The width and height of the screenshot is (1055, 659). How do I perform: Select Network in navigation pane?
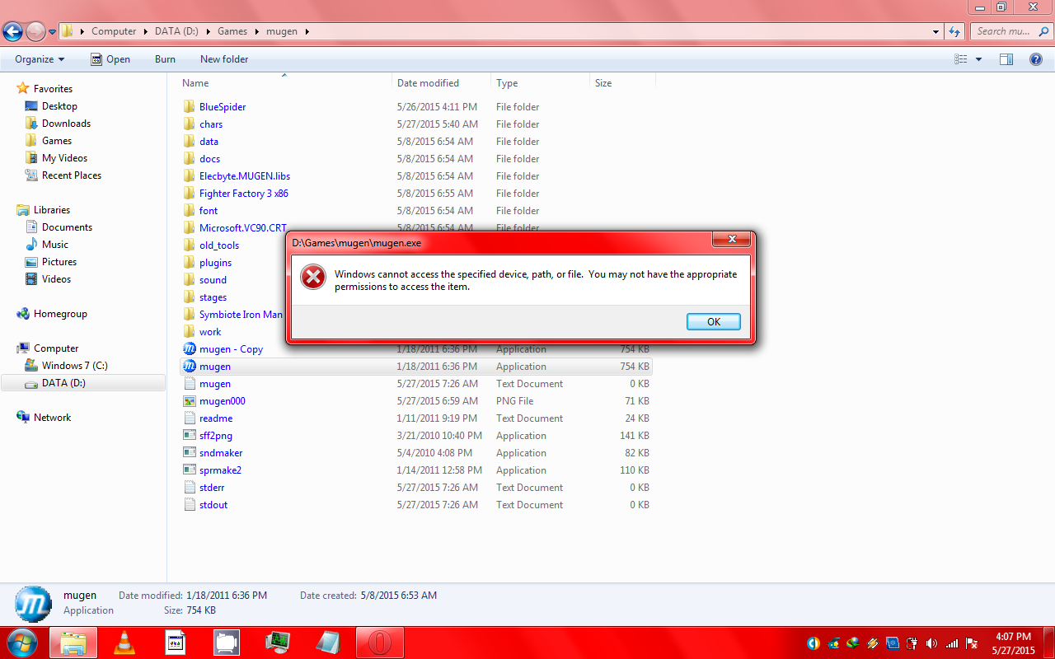click(52, 418)
